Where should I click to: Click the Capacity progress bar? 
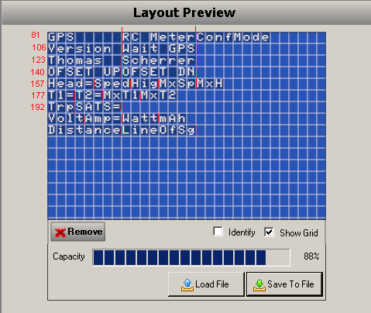click(191, 257)
